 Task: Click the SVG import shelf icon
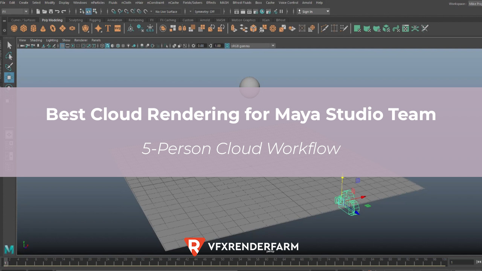pos(117,28)
